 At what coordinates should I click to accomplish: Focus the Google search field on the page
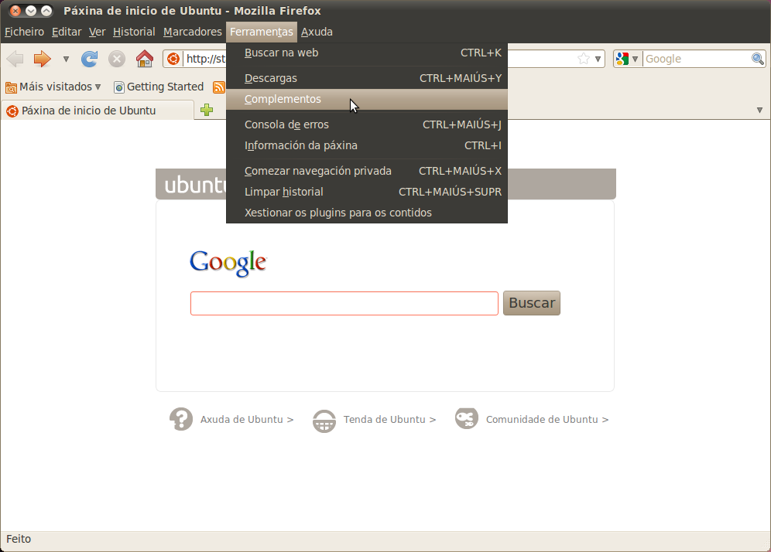pyautogui.click(x=344, y=304)
